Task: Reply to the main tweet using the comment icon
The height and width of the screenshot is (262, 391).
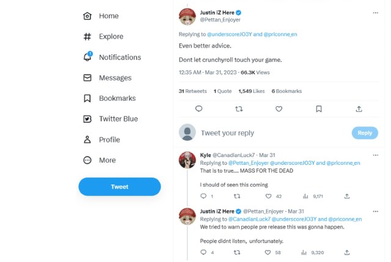Action: pyautogui.click(x=199, y=109)
